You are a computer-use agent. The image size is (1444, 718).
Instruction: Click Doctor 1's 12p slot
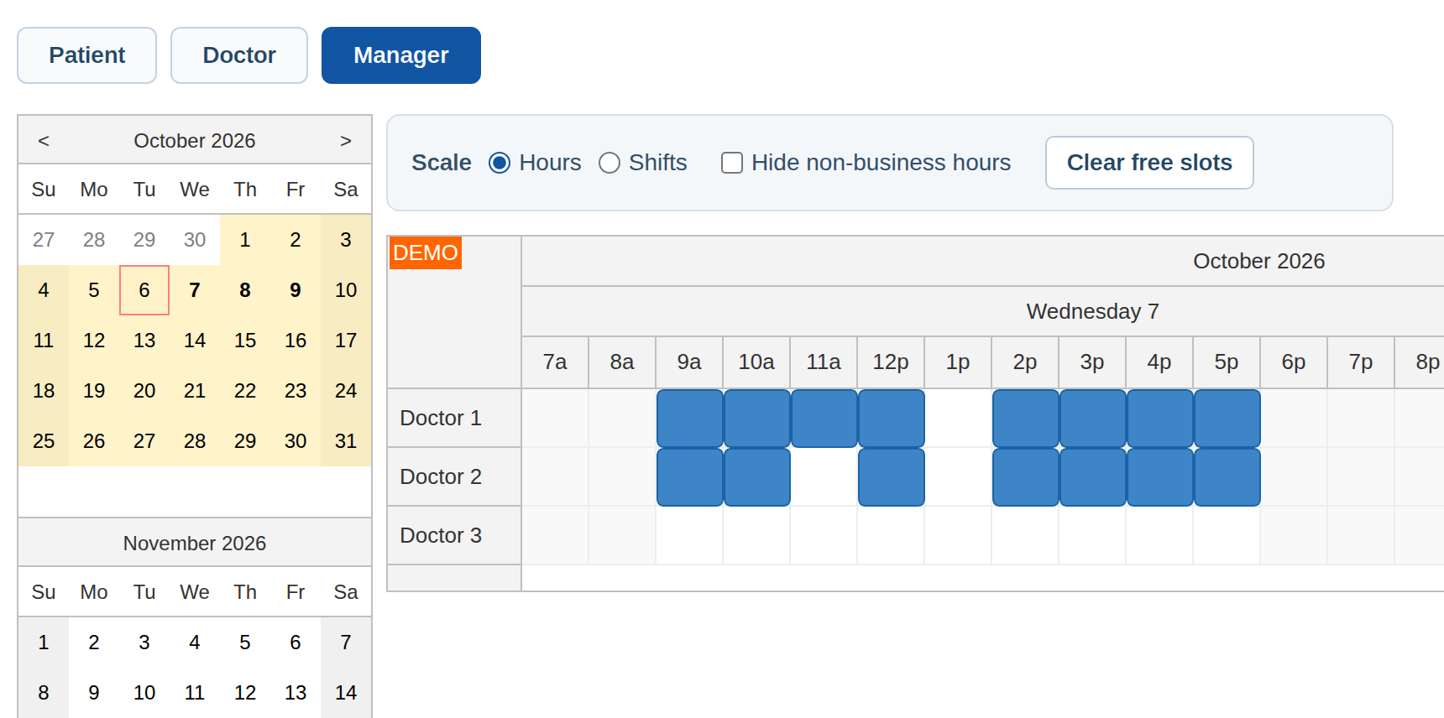892,419
